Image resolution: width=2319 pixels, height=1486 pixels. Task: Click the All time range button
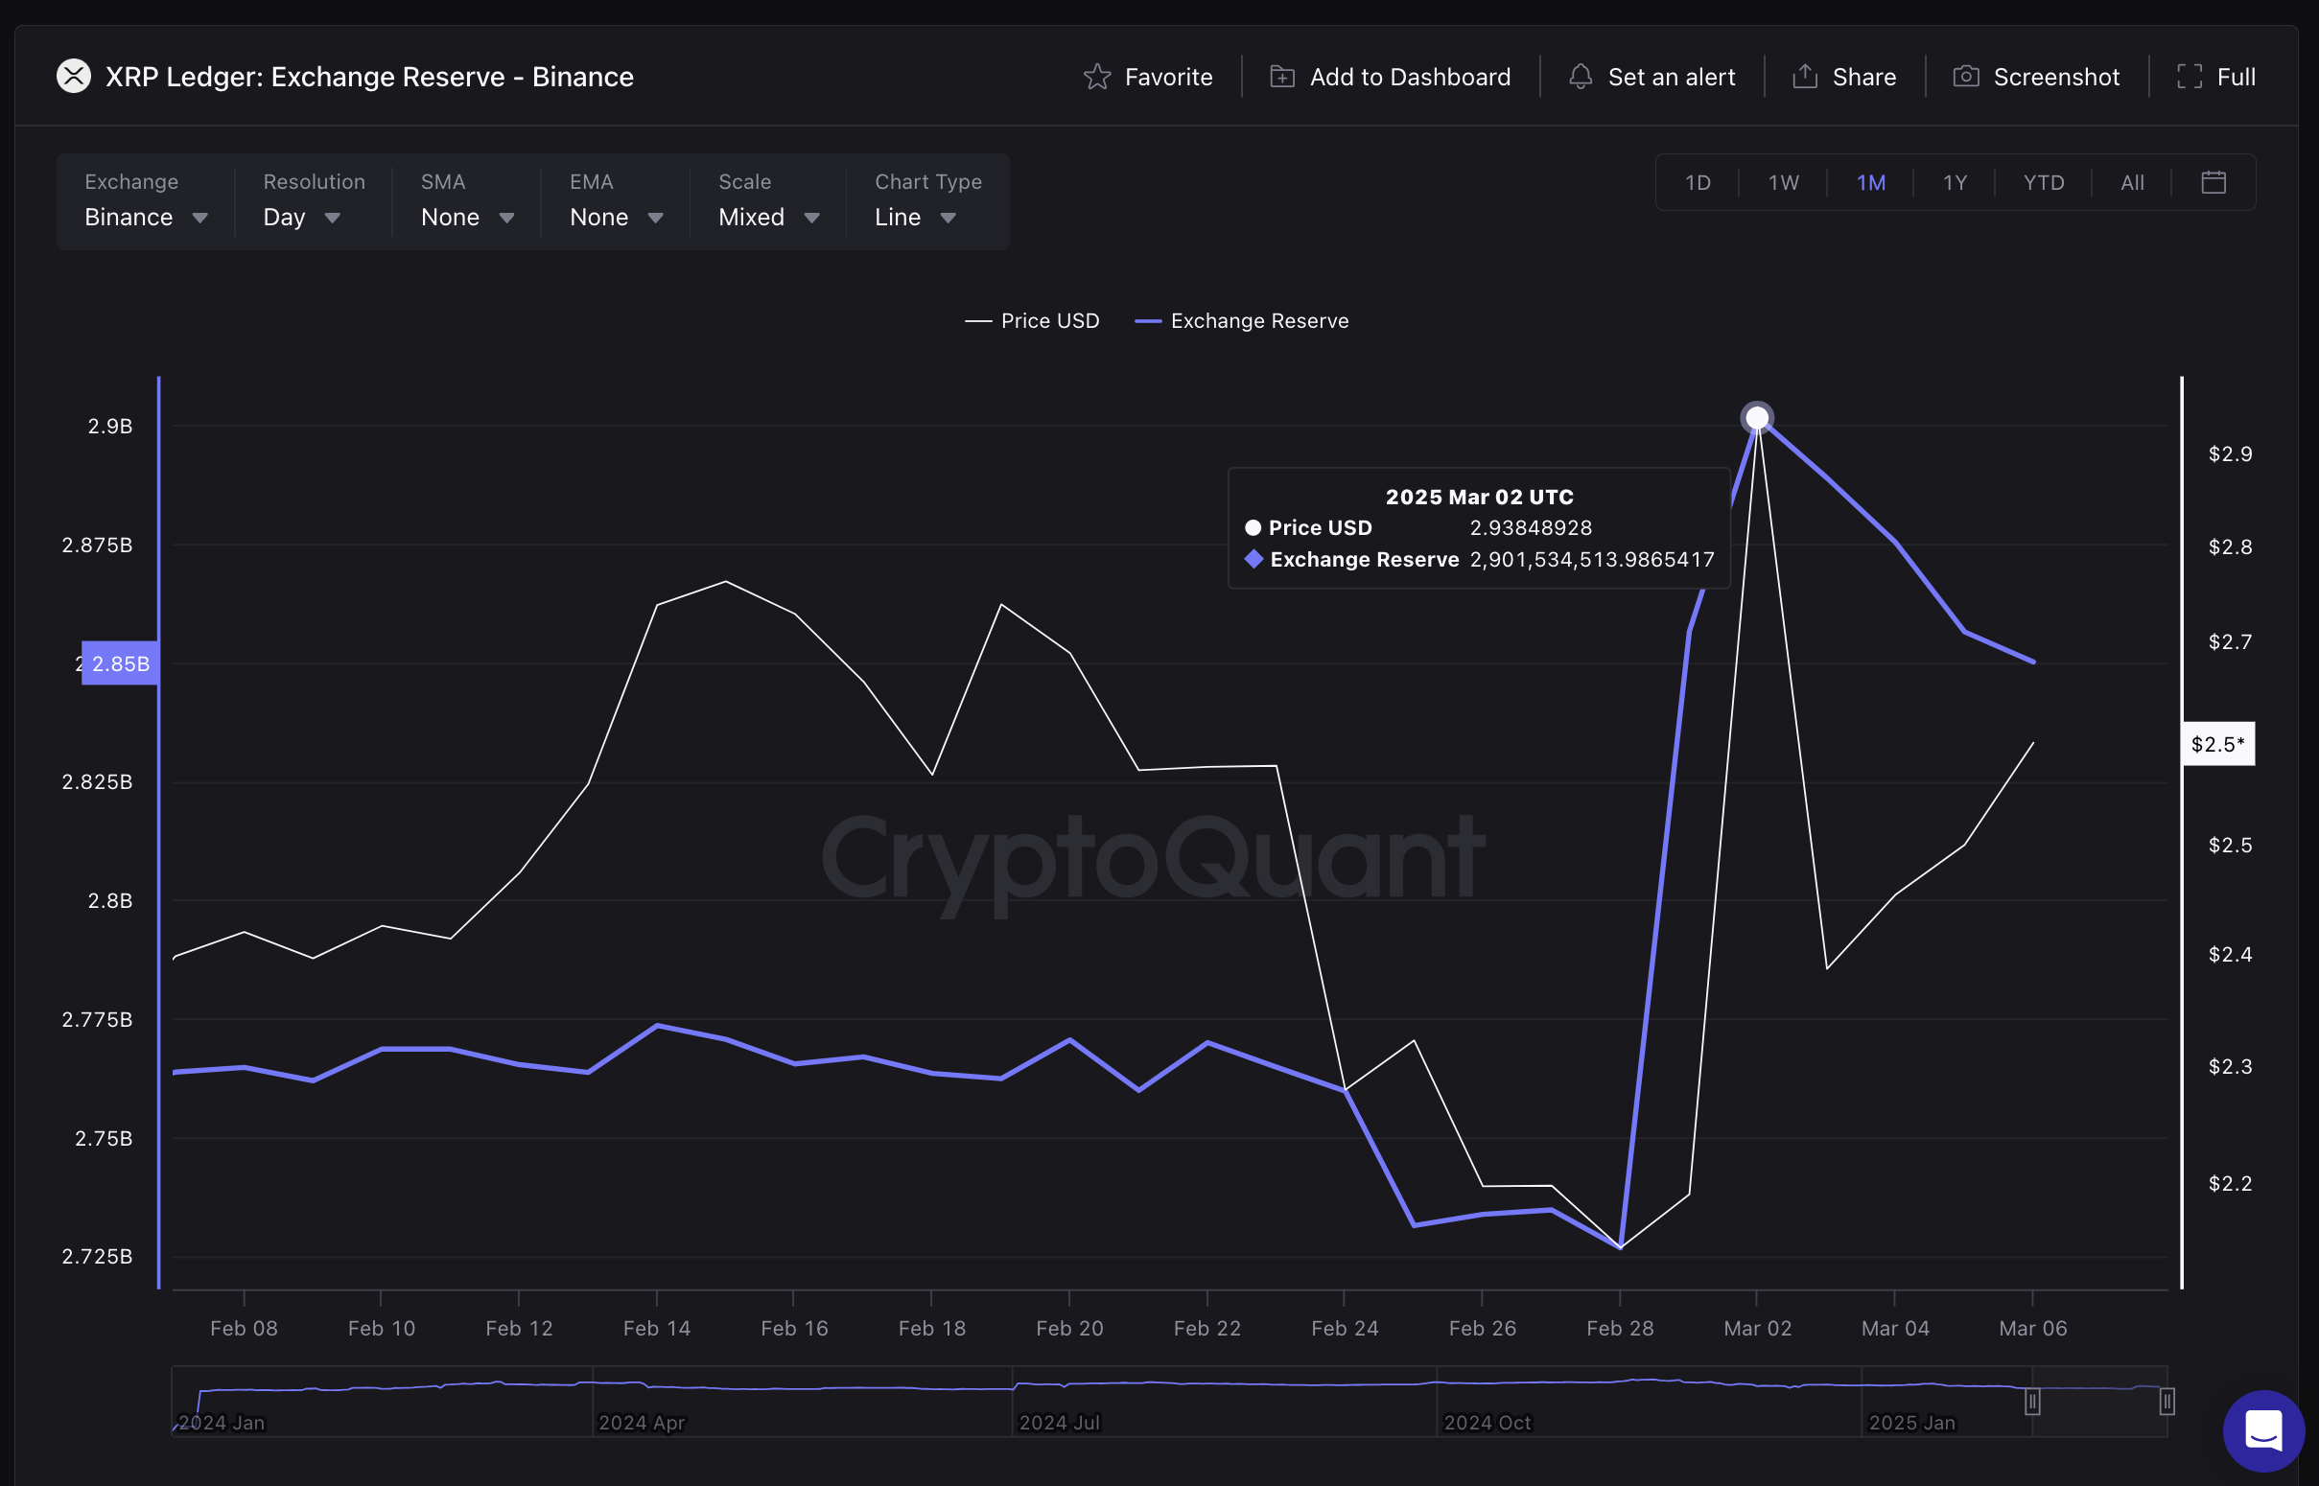tap(2131, 181)
